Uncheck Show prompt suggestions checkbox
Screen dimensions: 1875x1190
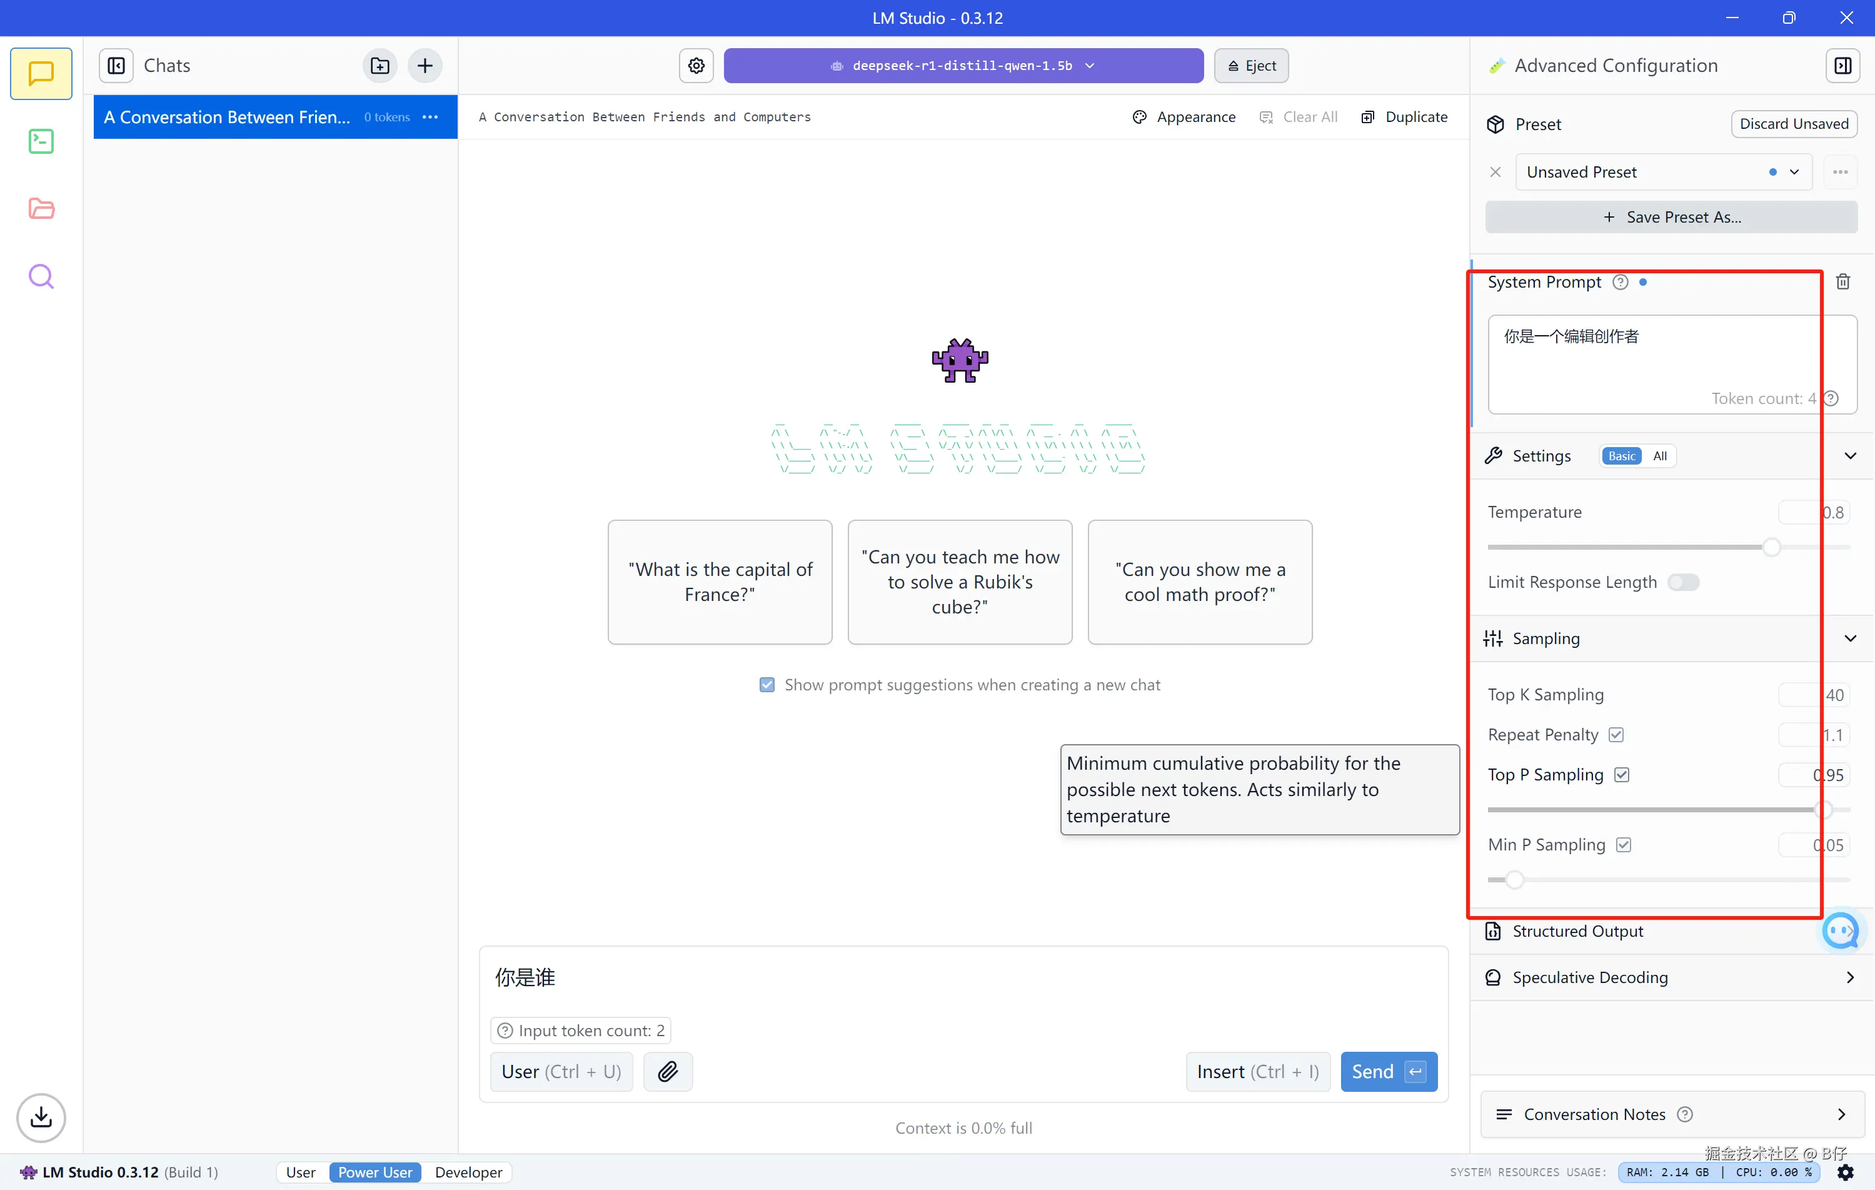[x=767, y=685]
